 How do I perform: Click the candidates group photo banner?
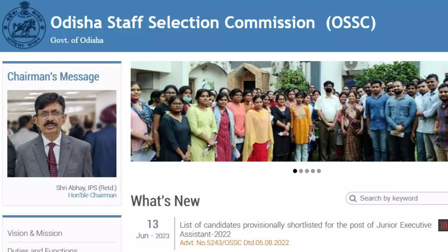pyautogui.click(x=289, y=111)
